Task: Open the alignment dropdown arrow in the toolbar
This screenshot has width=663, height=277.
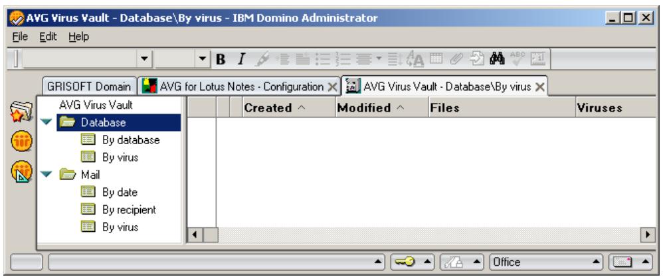Action: [x=379, y=60]
